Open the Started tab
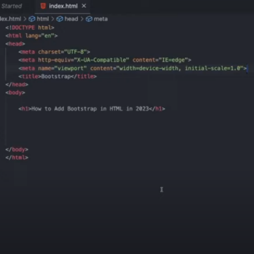Image resolution: width=254 pixels, height=254 pixels. point(12,6)
